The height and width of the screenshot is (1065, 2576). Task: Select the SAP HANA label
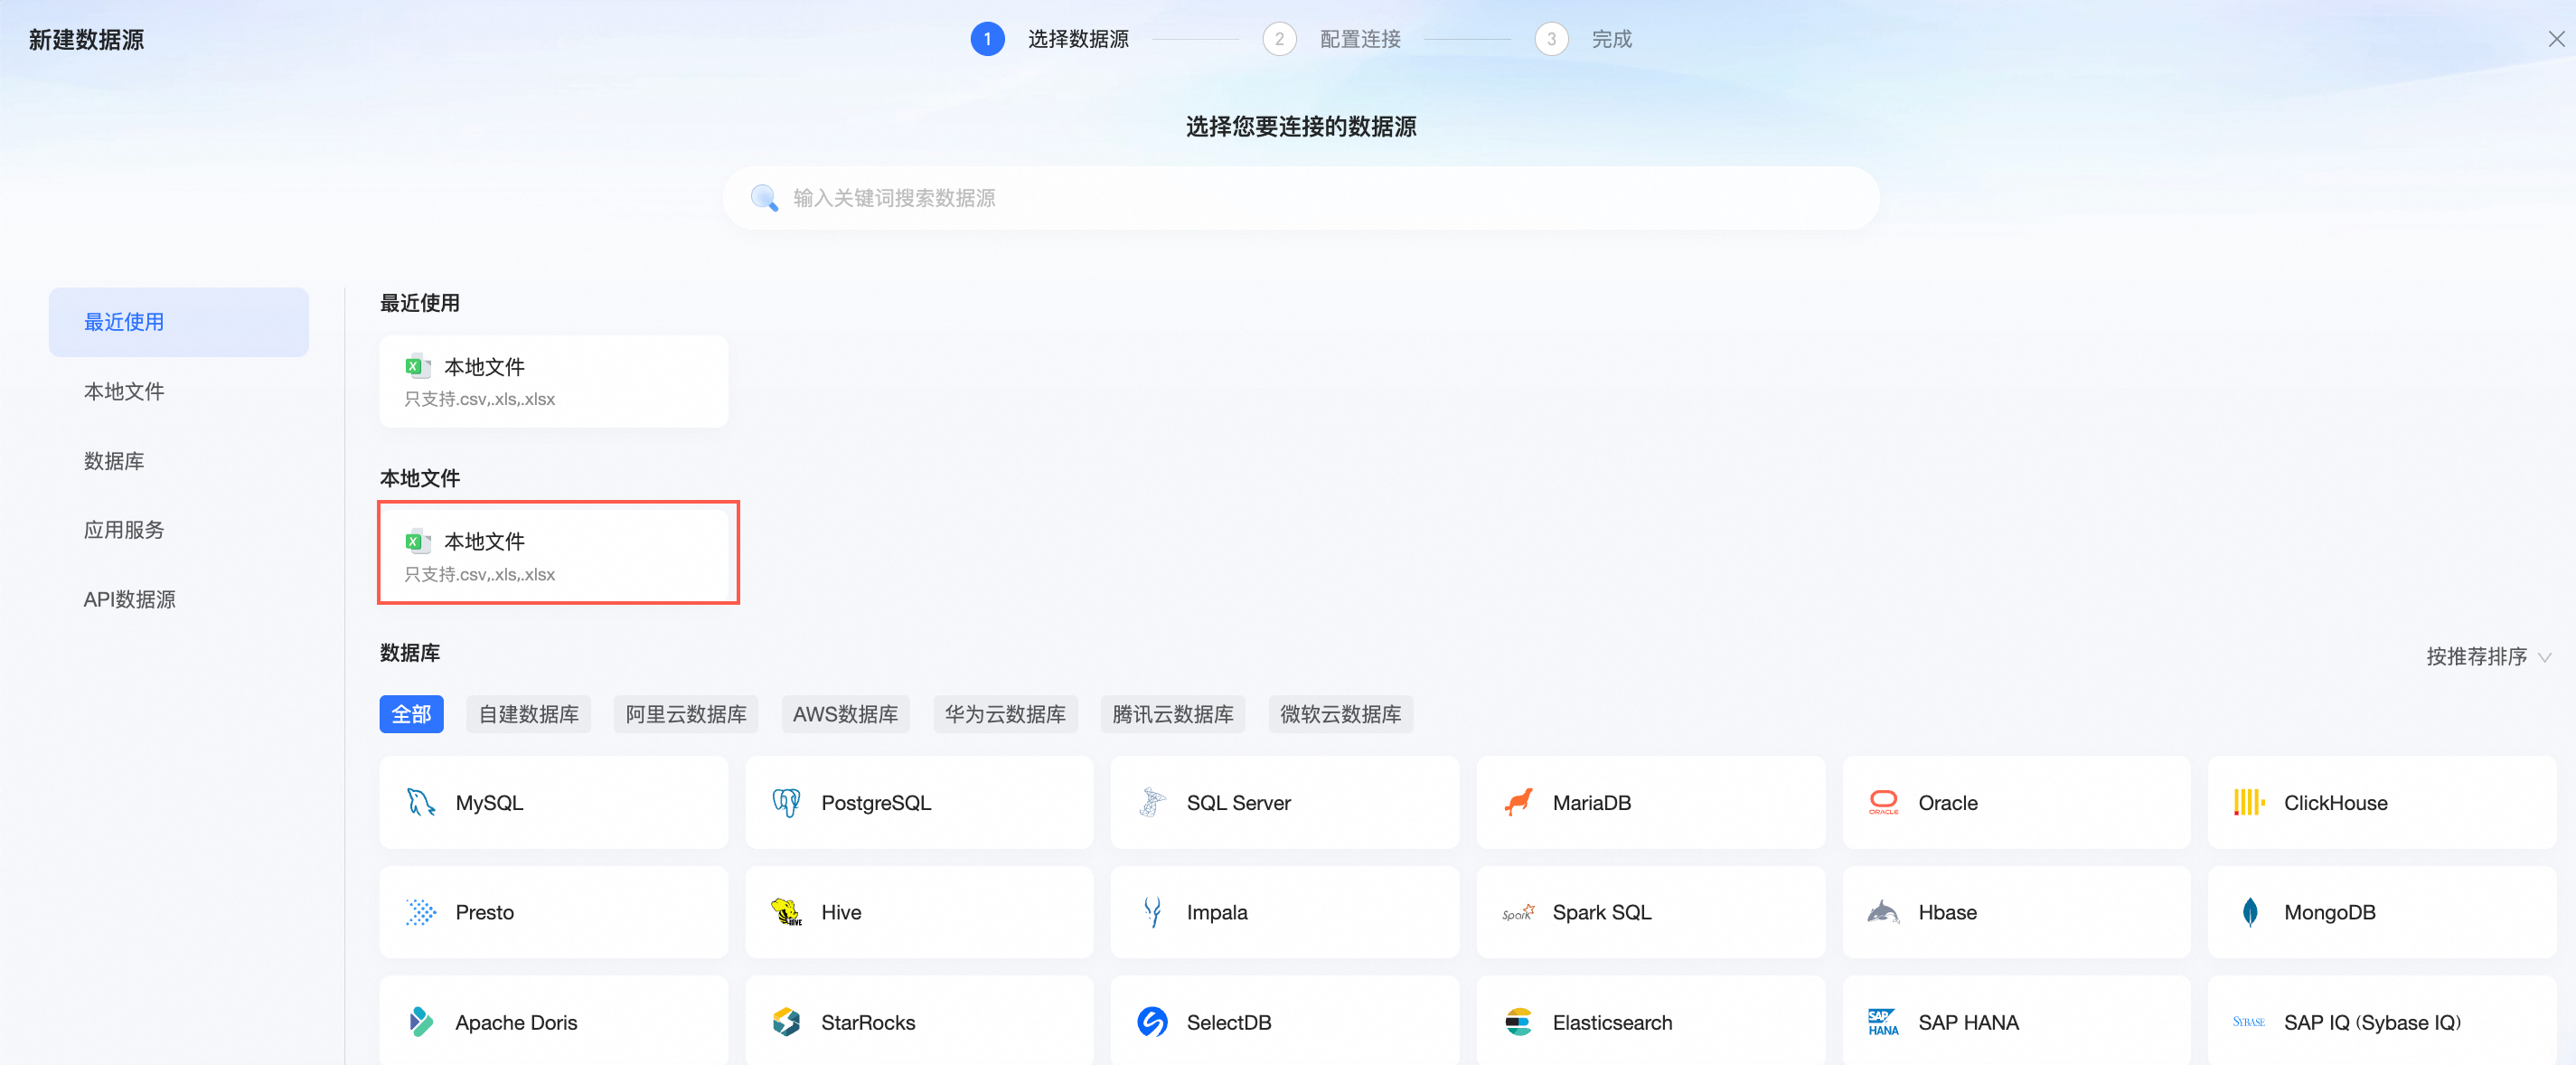[x=1968, y=1022]
